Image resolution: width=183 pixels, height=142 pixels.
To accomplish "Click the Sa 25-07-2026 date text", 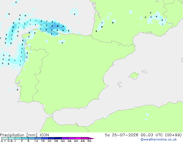I will click(122, 135).
